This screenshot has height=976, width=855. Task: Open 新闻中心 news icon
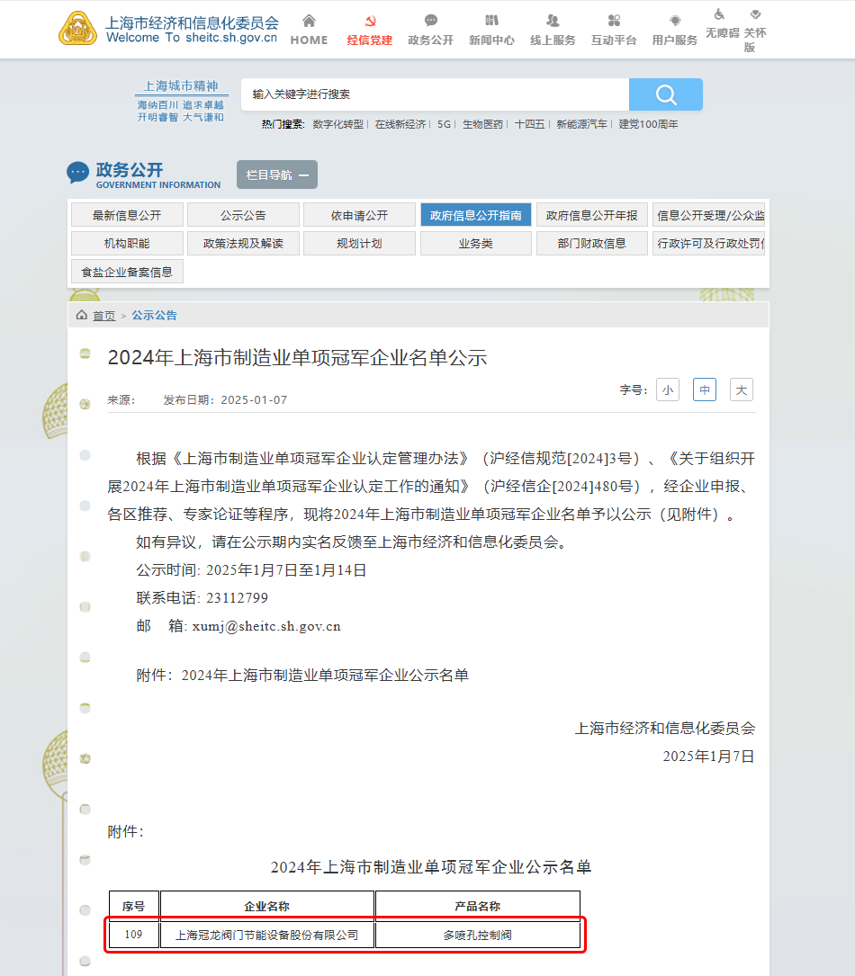[x=492, y=21]
